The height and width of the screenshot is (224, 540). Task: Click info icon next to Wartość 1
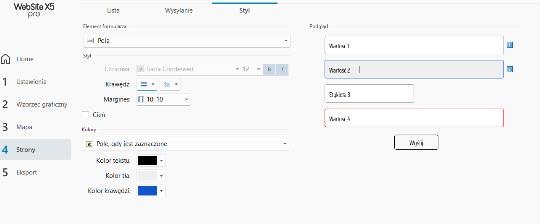coord(510,45)
